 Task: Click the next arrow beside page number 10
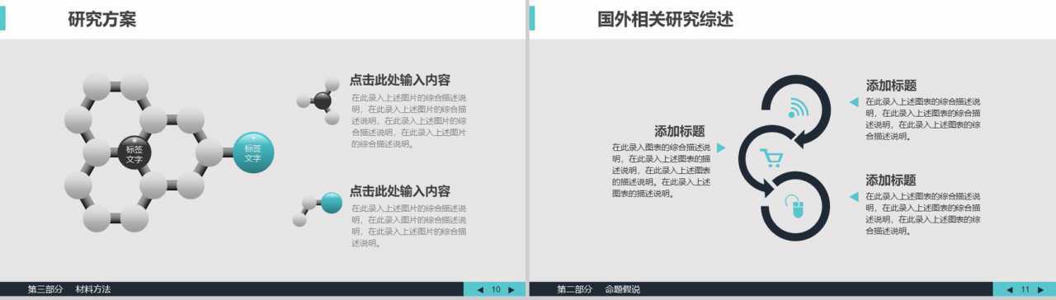click(x=511, y=289)
